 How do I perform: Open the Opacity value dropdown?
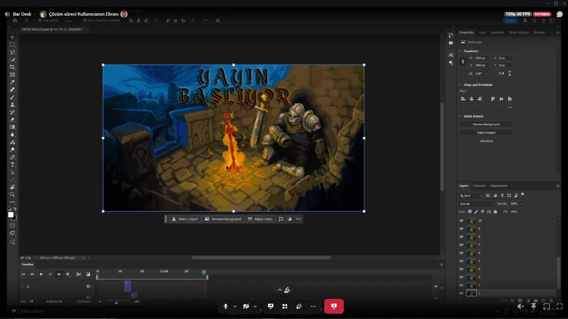click(521, 204)
